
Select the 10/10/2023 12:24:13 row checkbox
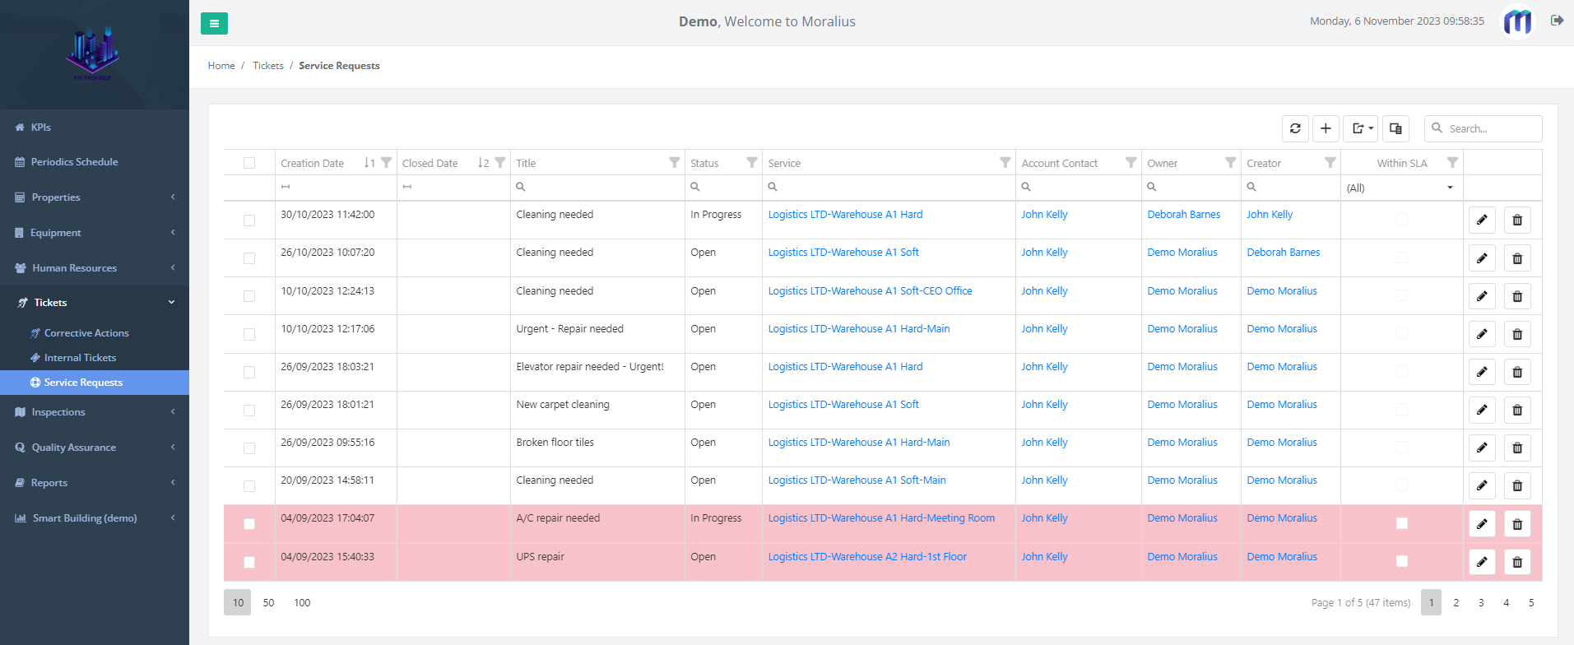[249, 296]
